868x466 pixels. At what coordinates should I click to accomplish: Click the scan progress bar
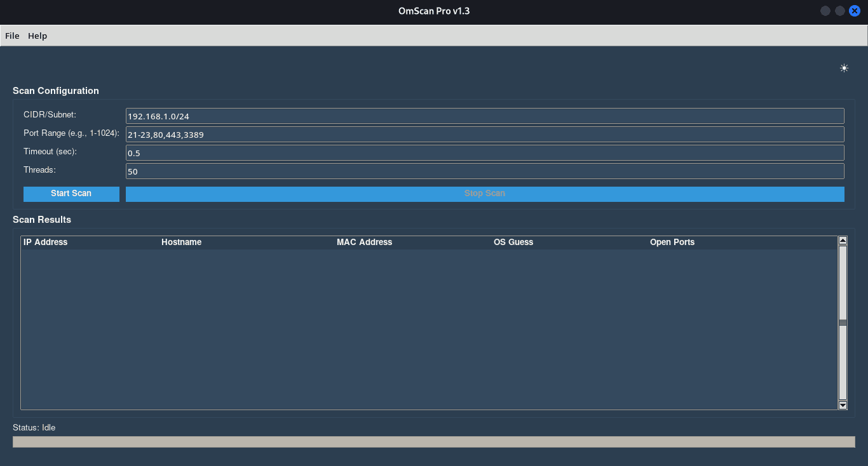(x=434, y=442)
